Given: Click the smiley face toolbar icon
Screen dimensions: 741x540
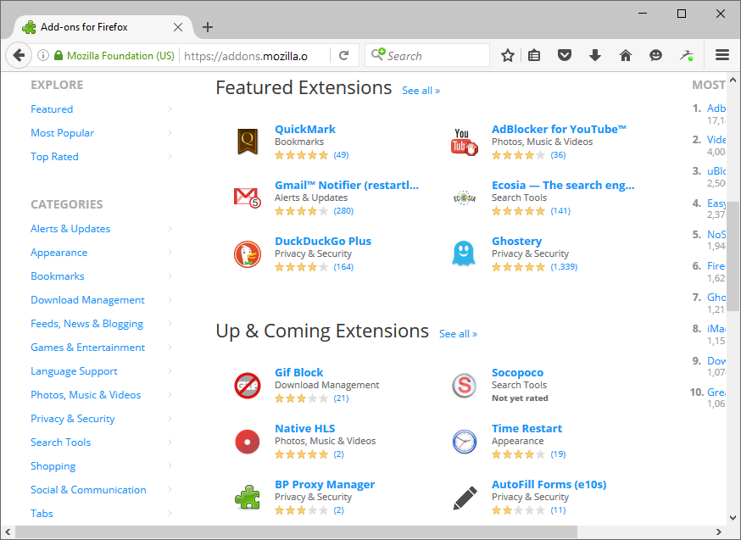Looking at the screenshot, I should click(655, 56).
